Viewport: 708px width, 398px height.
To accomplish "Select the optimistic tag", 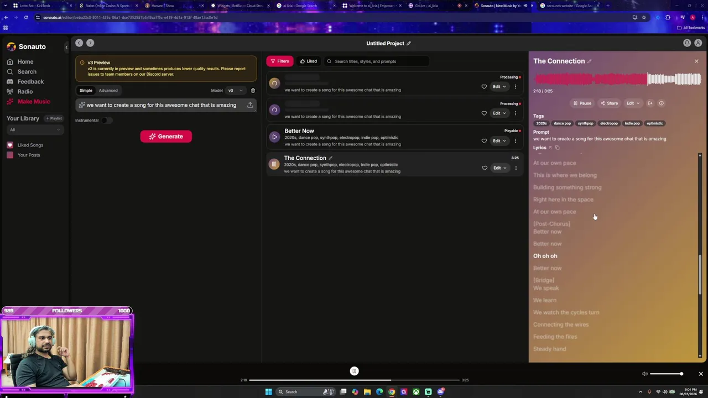I will tap(654, 123).
